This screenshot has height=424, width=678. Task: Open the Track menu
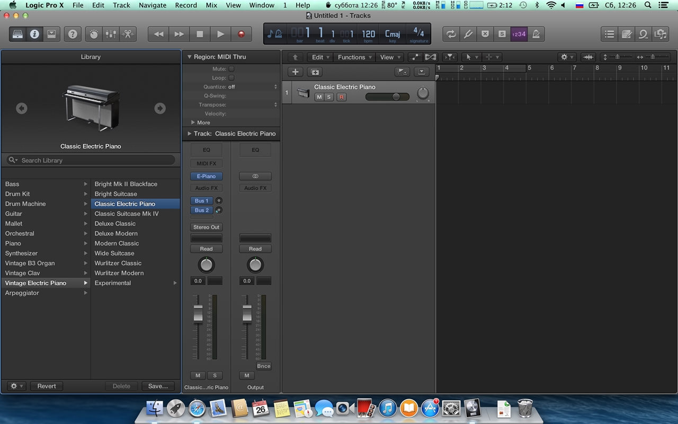(121, 5)
